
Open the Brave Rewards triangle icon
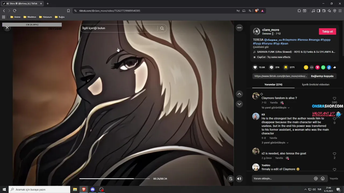click(262, 11)
